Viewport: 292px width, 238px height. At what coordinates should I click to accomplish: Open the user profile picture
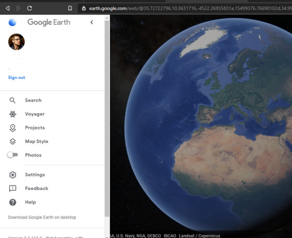click(x=16, y=42)
